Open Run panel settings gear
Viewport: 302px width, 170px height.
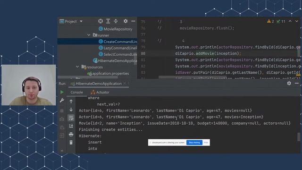tap(289, 83)
